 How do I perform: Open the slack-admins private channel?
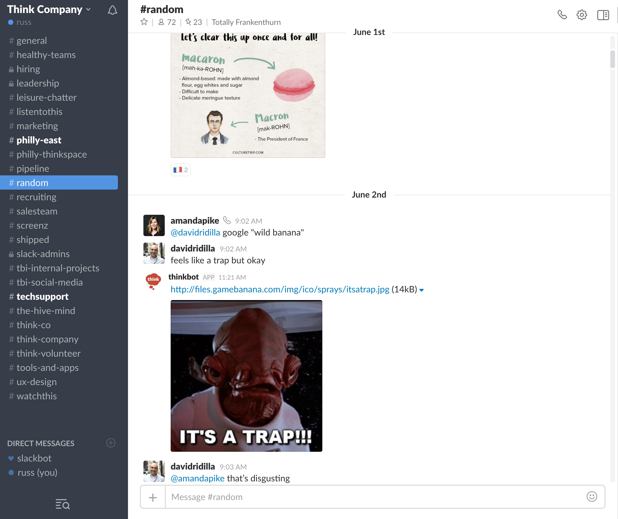point(59,254)
